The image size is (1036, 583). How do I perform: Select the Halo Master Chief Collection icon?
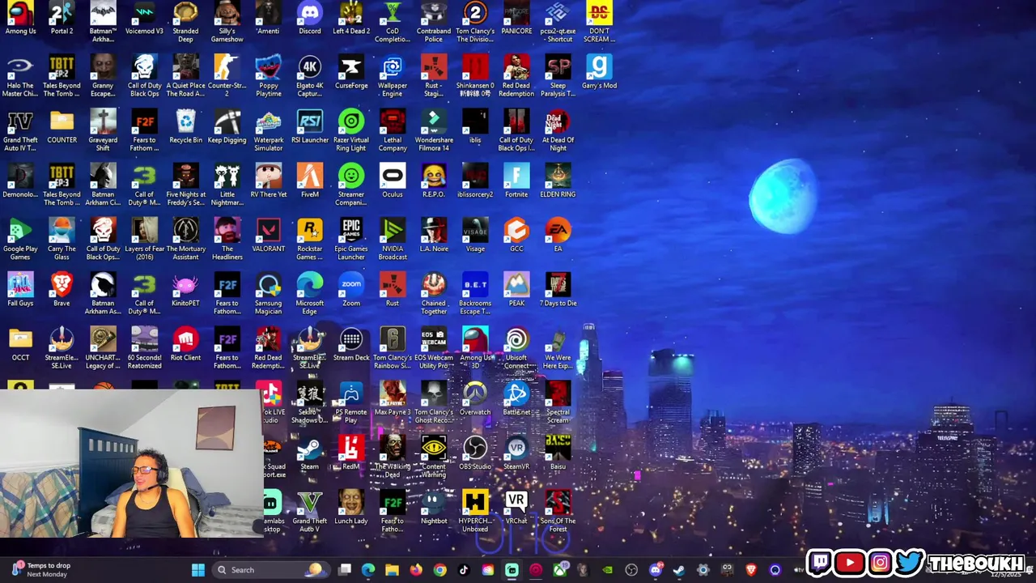[20, 75]
